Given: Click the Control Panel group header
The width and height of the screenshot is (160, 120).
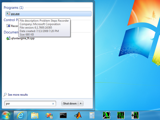Looking at the screenshot, I should click(x=11, y=20).
